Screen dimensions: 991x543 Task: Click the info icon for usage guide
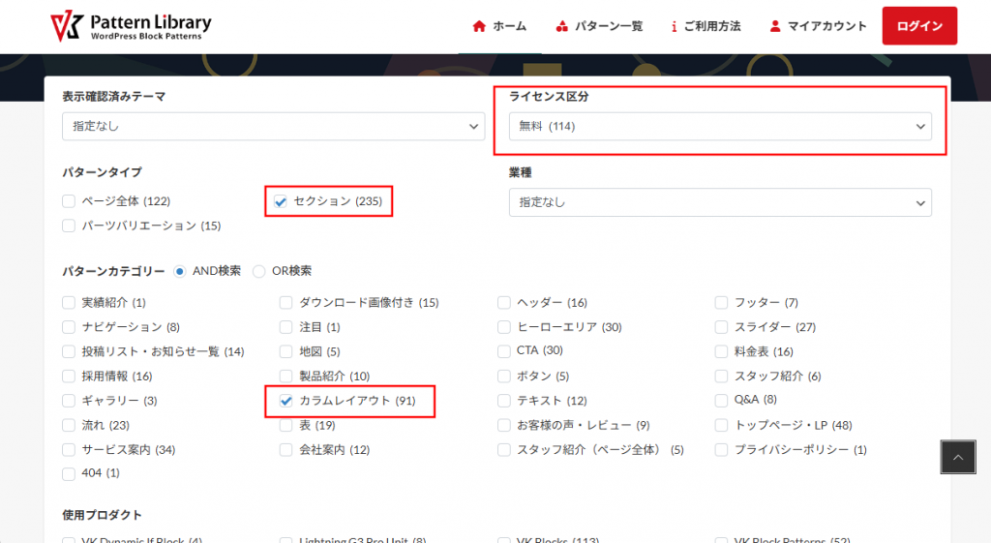[x=674, y=26]
